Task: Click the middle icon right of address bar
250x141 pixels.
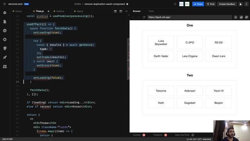Action: [x=241, y=17]
